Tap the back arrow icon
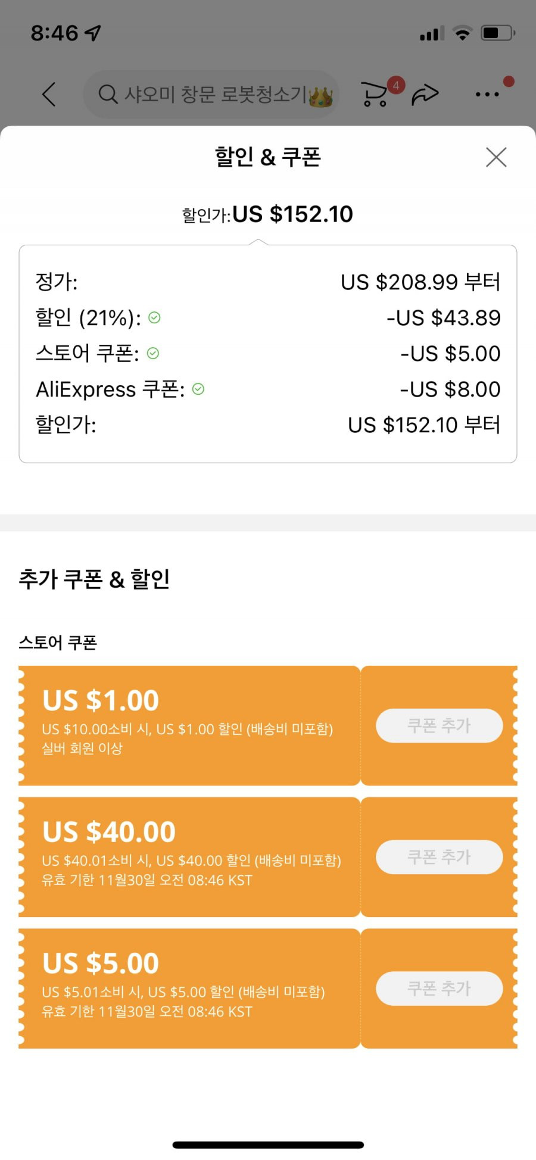The height and width of the screenshot is (1160, 536). (x=49, y=94)
